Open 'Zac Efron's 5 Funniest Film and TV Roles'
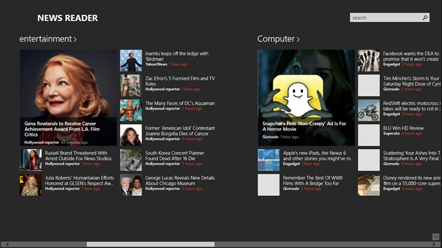This screenshot has height=248, width=442. click(180, 81)
